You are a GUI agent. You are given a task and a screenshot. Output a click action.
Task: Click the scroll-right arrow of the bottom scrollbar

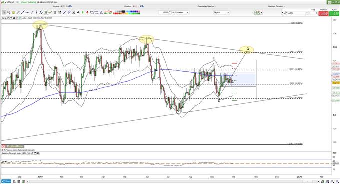(x=319, y=181)
